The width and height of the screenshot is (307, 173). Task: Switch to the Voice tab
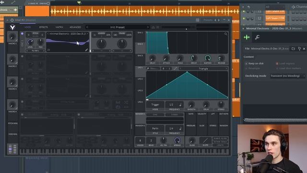click(27, 27)
